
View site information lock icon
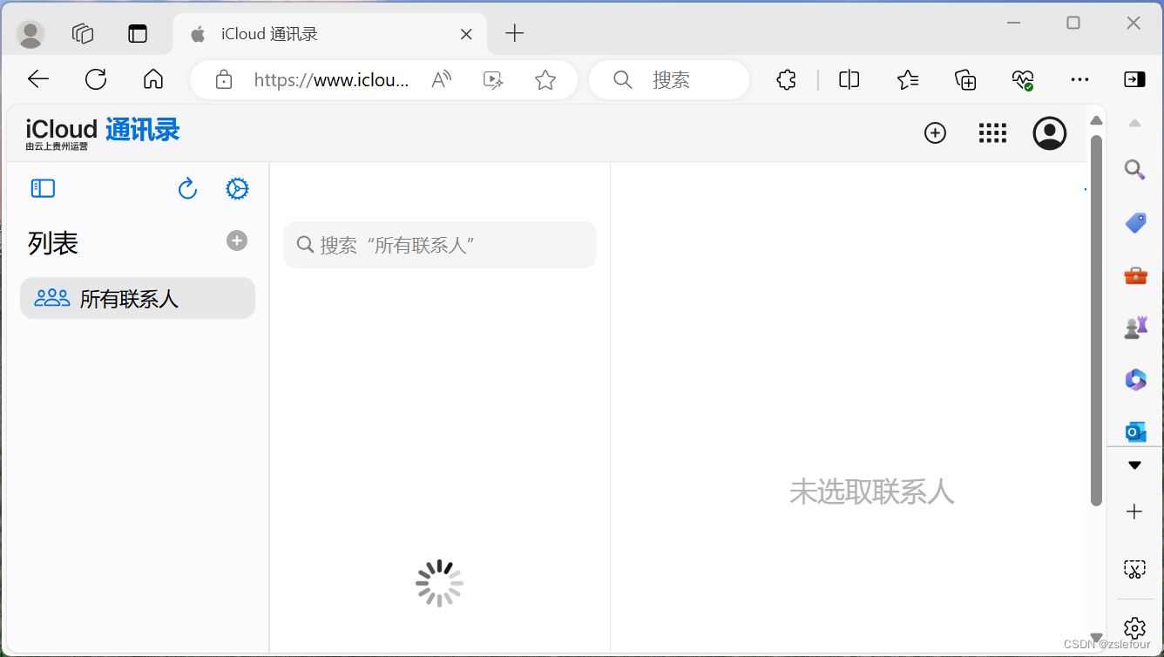click(224, 80)
